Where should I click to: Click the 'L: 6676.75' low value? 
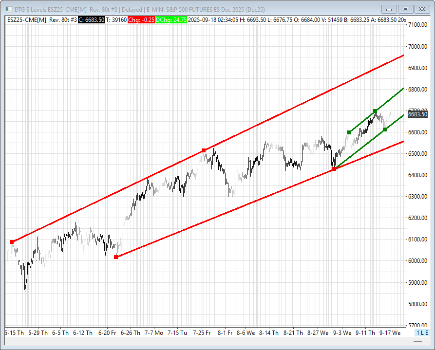tap(280, 20)
